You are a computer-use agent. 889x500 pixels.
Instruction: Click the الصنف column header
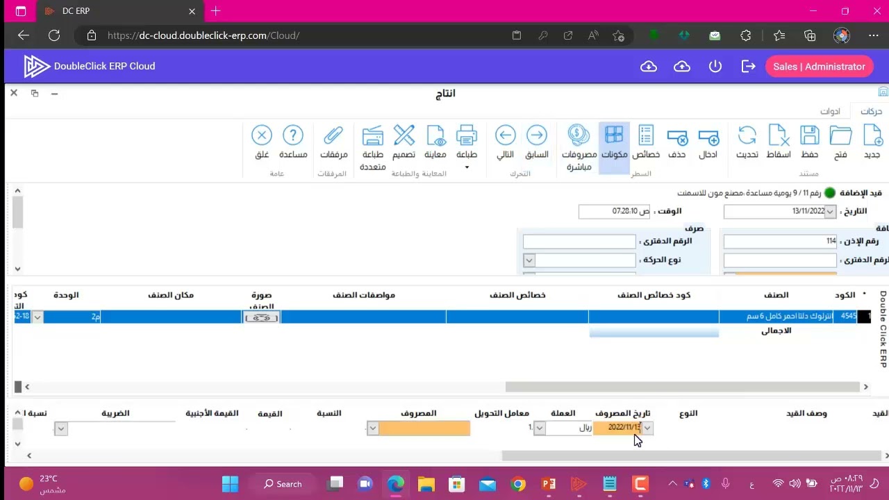pyautogui.click(x=776, y=295)
